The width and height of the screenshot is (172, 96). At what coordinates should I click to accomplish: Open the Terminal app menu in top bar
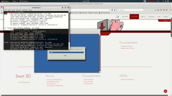[x=24, y=1]
